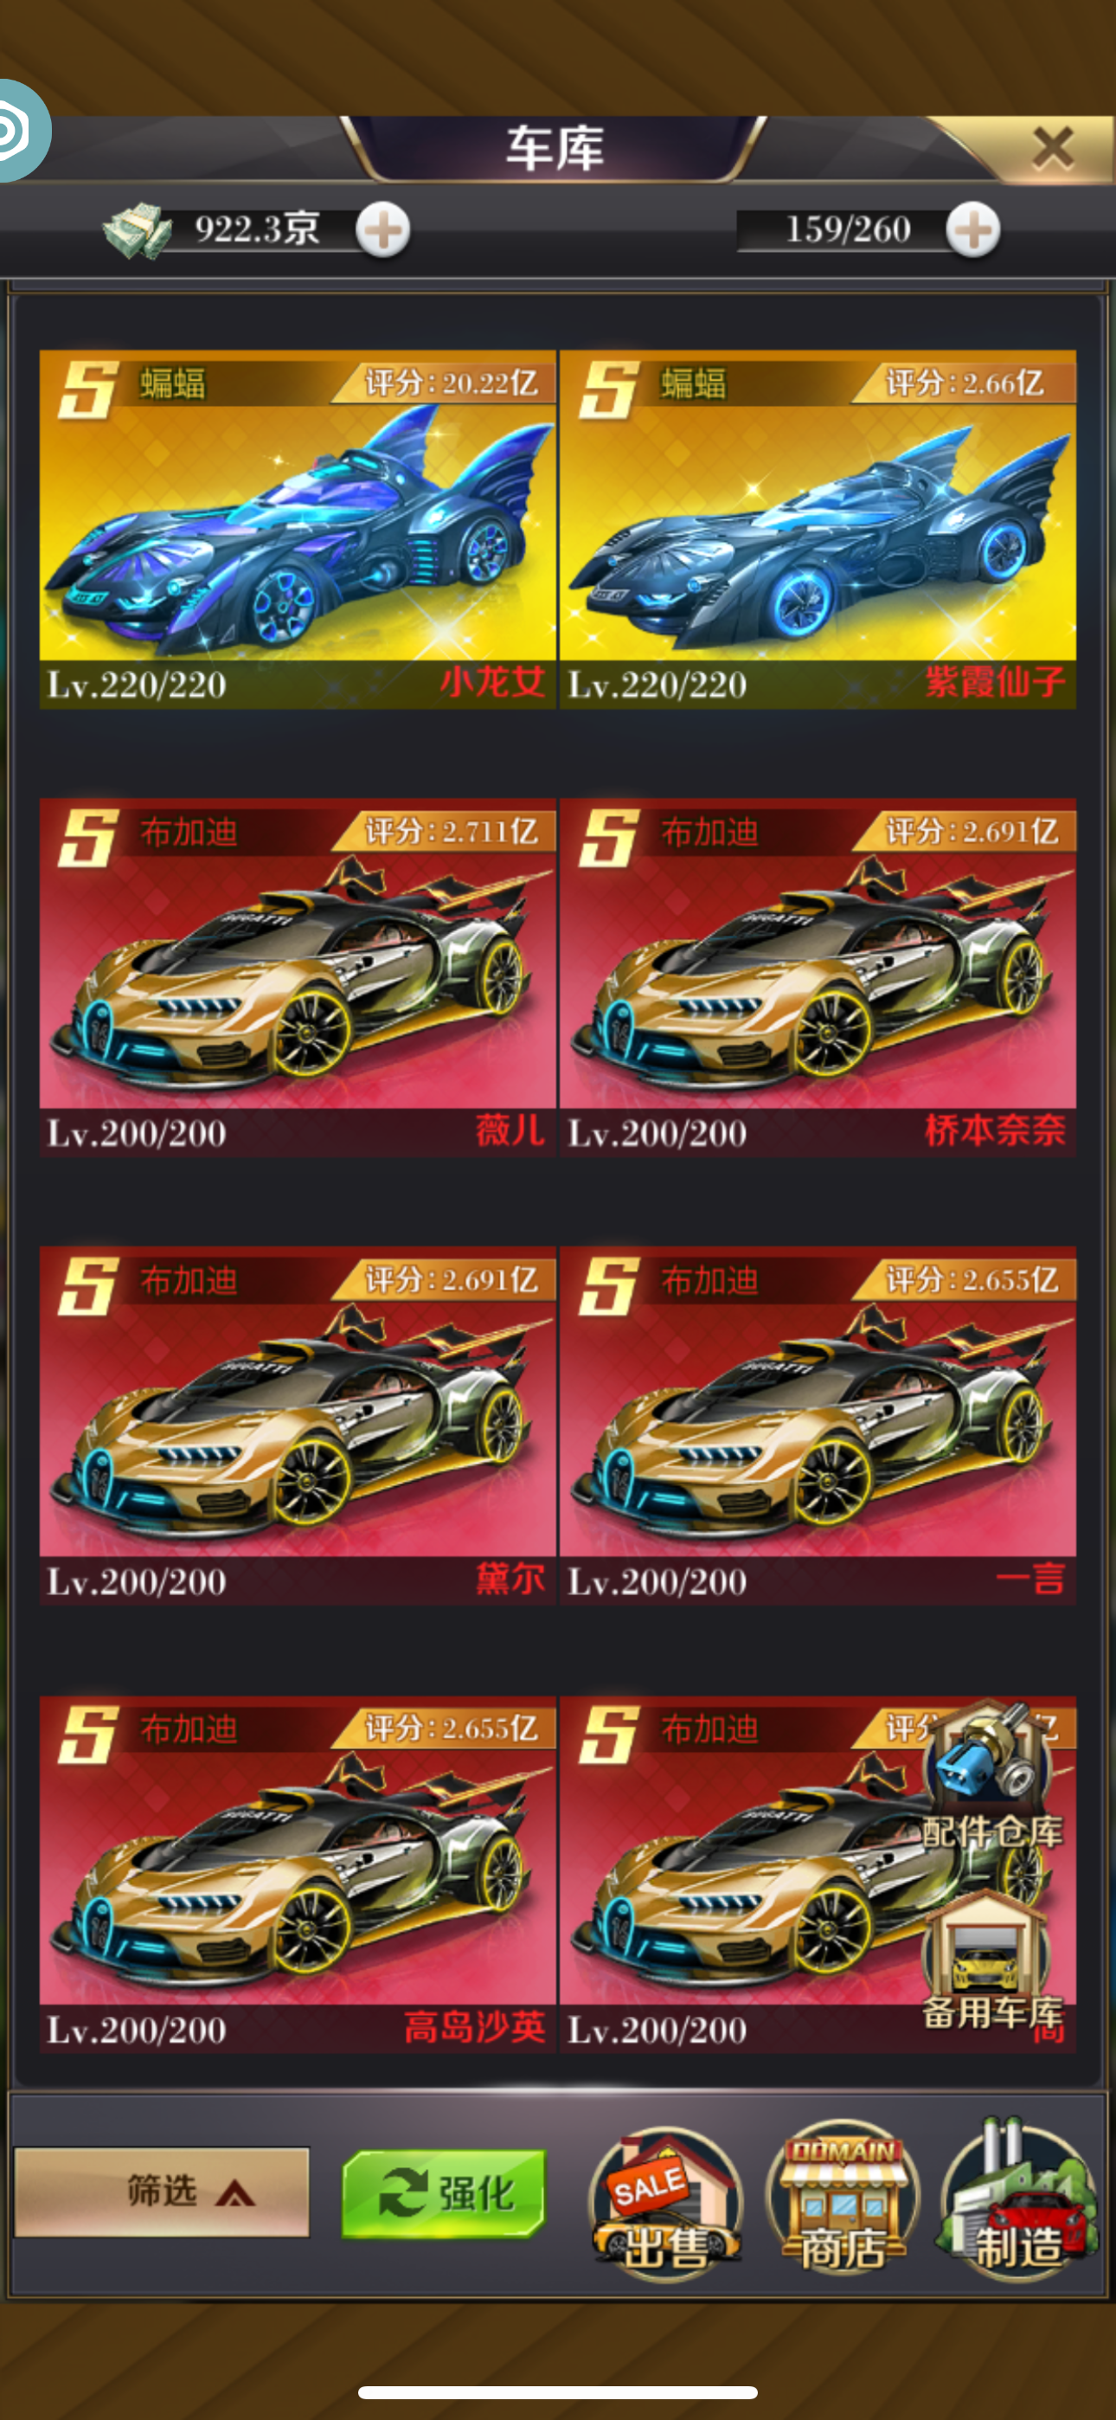Open the 出售 sale icon
The width and height of the screenshot is (1116, 2420).
666,2200
